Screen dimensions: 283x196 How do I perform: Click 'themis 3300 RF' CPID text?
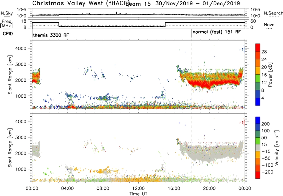(51, 35)
